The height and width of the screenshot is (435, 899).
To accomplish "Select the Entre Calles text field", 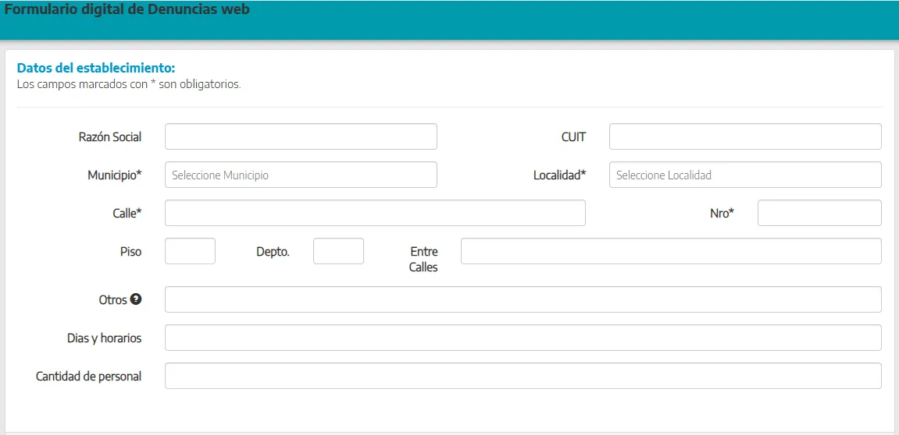I will tap(670, 251).
